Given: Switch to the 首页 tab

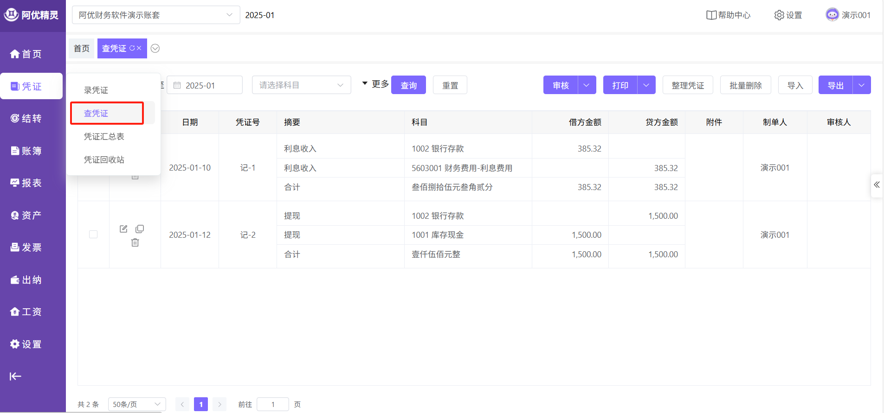Looking at the screenshot, I should click(x=82, y=49).
